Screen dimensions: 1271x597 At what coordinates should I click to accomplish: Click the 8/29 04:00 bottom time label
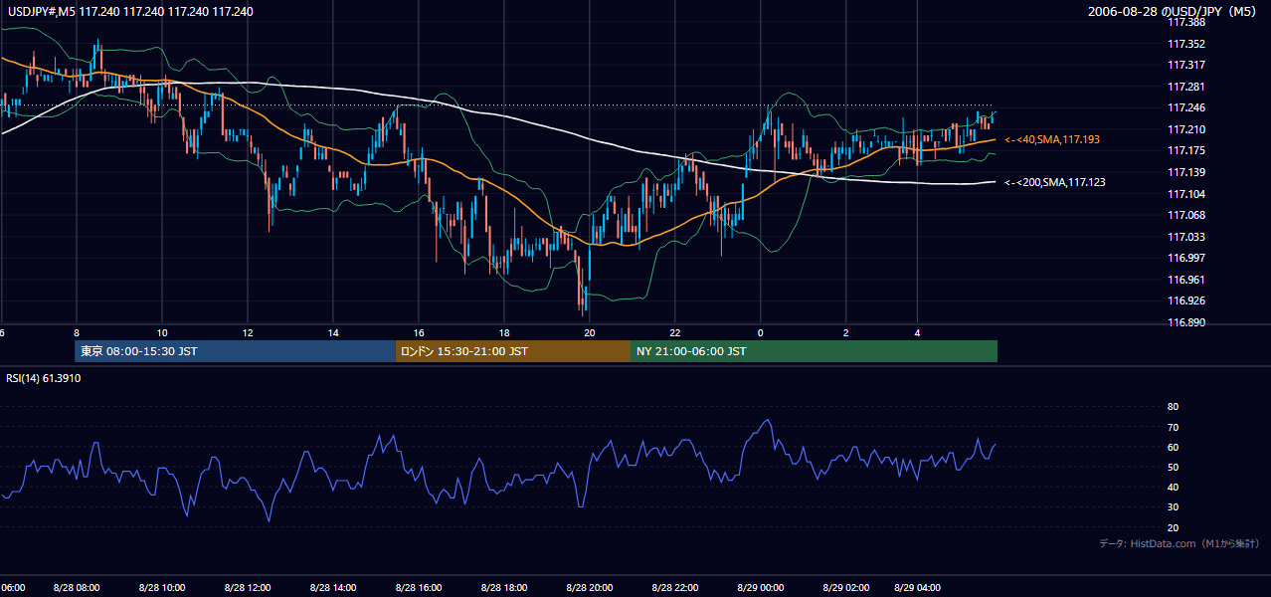point(918,588)
